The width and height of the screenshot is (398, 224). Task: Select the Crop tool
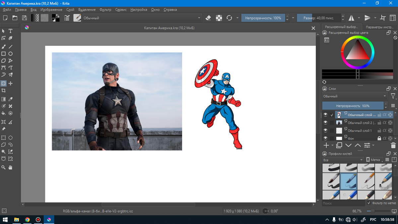pyautogui.click(x=4, y=91)
